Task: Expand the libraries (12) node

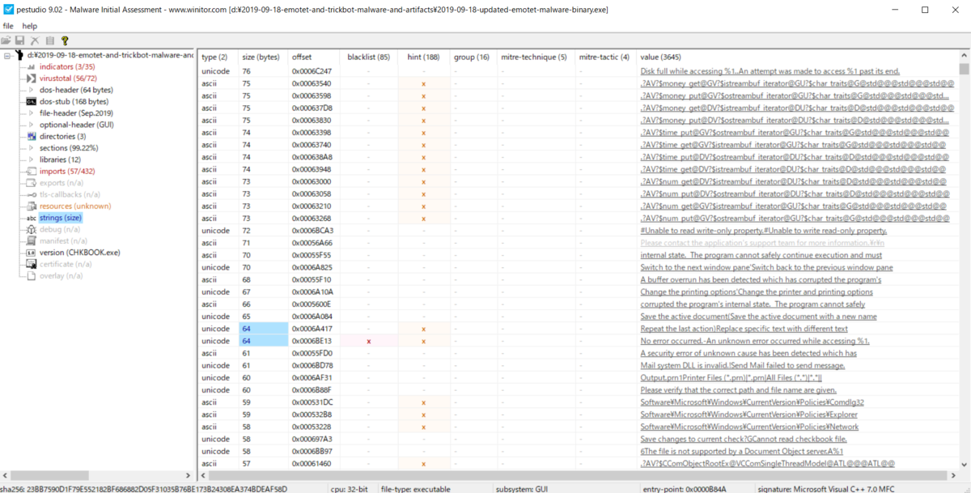Action: [32, 159]
